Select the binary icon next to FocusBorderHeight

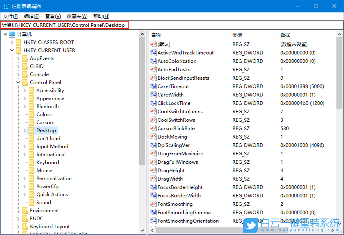pos(153,187)
